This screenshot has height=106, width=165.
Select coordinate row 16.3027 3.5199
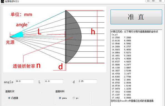[x=121, y=71]
